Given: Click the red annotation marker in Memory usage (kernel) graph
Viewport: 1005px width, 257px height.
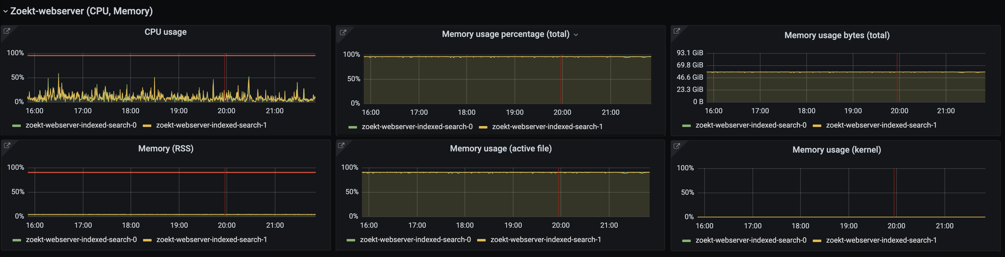Looking at the screenshot, I should tap(894, 192).
